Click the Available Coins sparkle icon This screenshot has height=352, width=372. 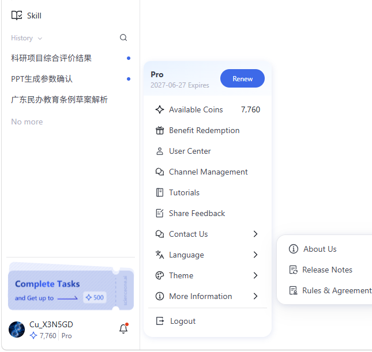(160, 109)
